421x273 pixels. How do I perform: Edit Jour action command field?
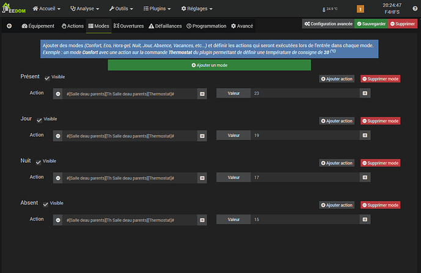pos(130,136)
